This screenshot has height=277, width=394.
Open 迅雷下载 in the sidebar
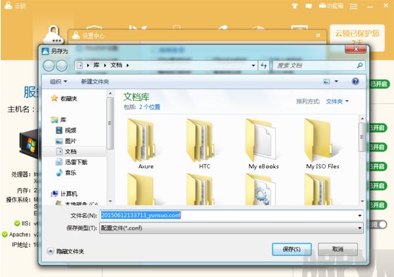click(71, 162)
